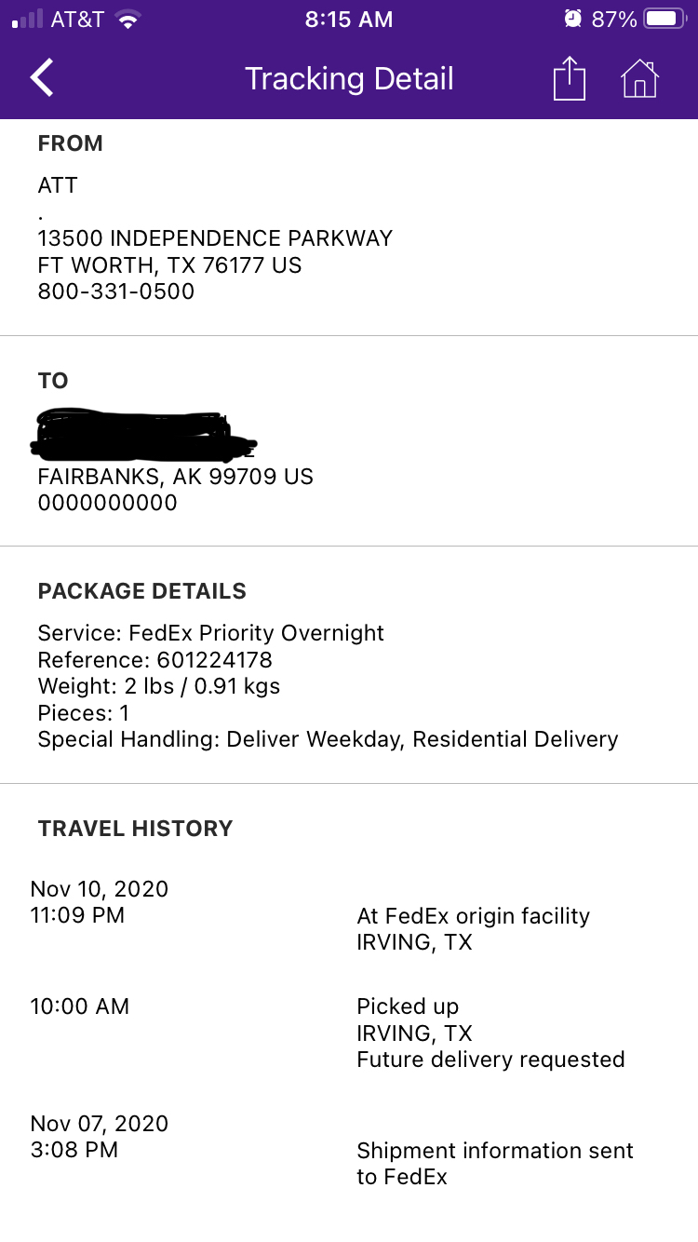
Task: Tap the battery icon in status bar
Action: (x=664, y=19)
